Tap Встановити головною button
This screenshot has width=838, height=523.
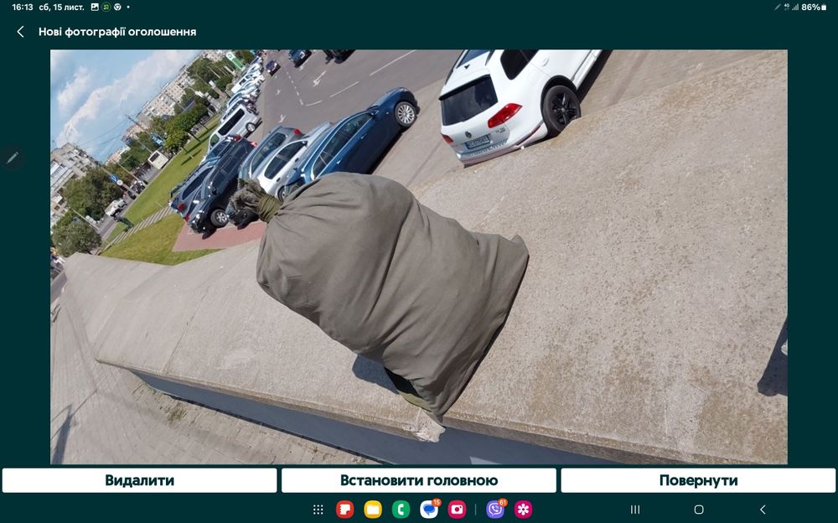pos(418,480)
